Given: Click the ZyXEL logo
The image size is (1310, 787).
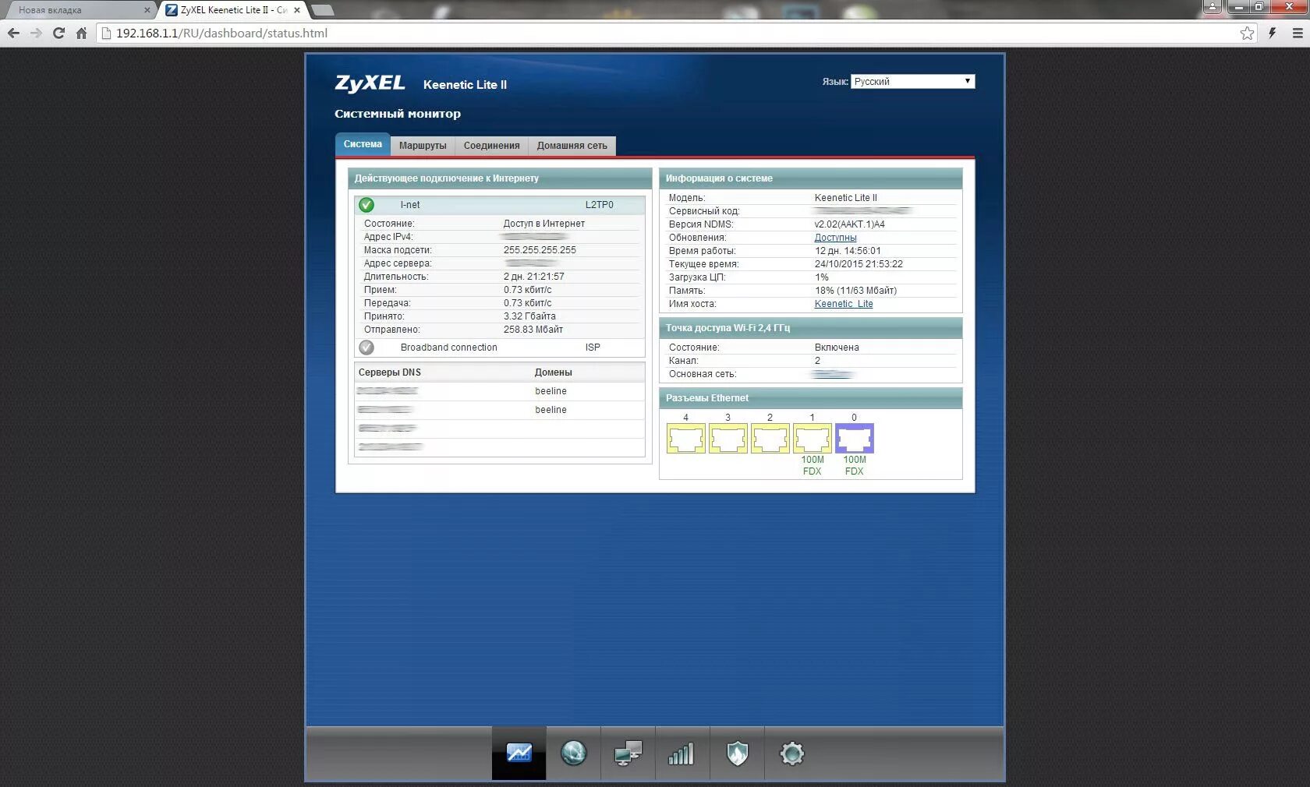Looking at the screenshot, I should click(370, 83).
